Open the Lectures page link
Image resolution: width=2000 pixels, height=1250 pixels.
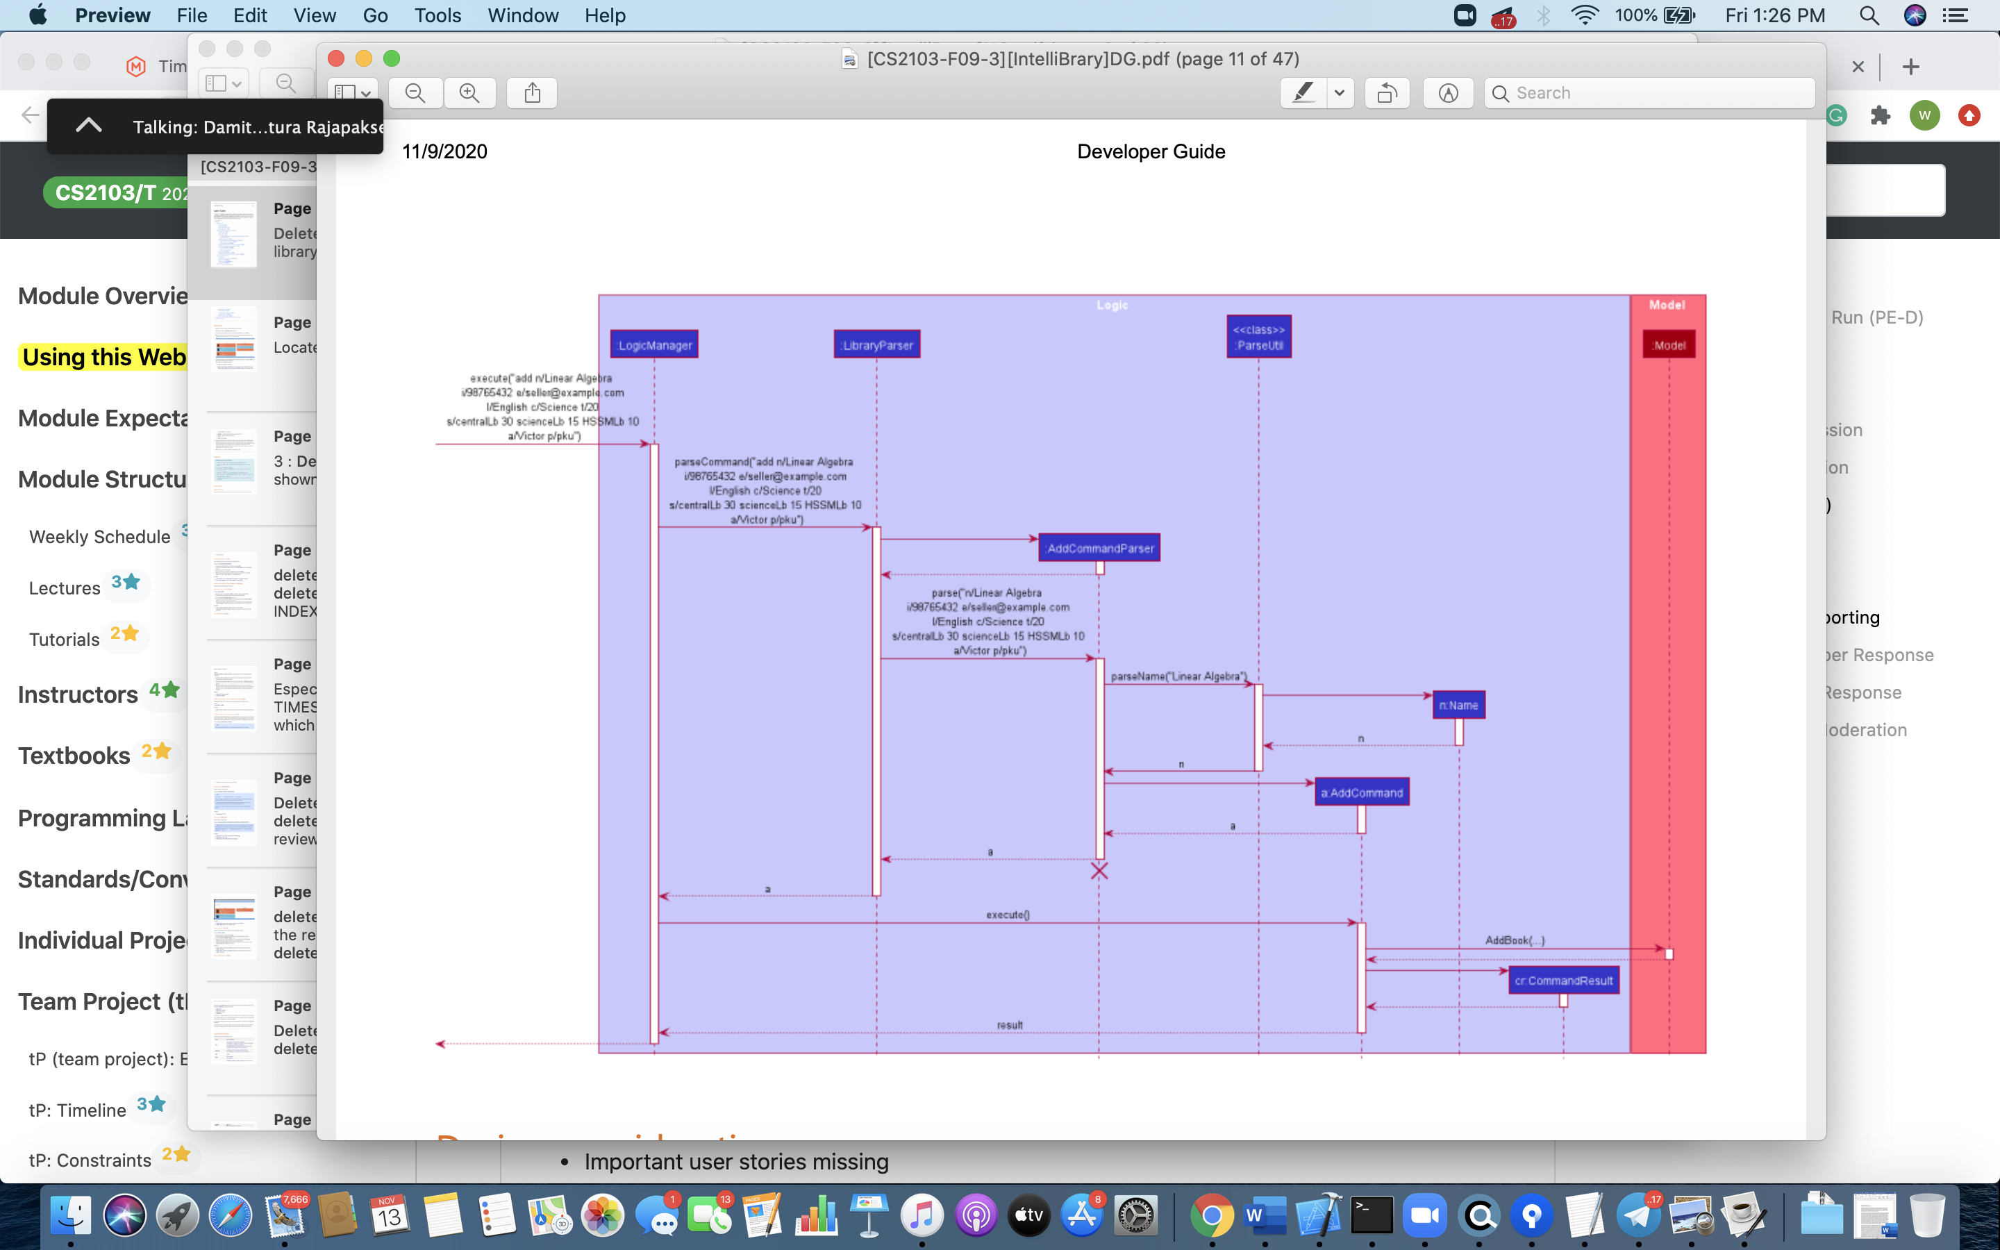(x=65, y=587)
